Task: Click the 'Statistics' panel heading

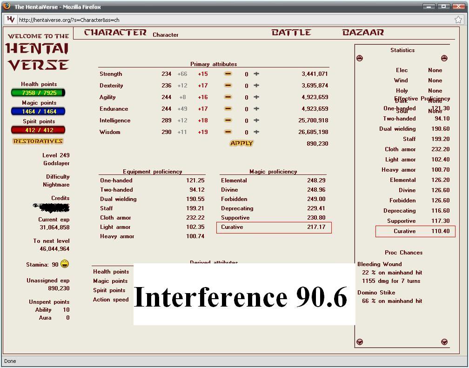Action: pos(402,50)
